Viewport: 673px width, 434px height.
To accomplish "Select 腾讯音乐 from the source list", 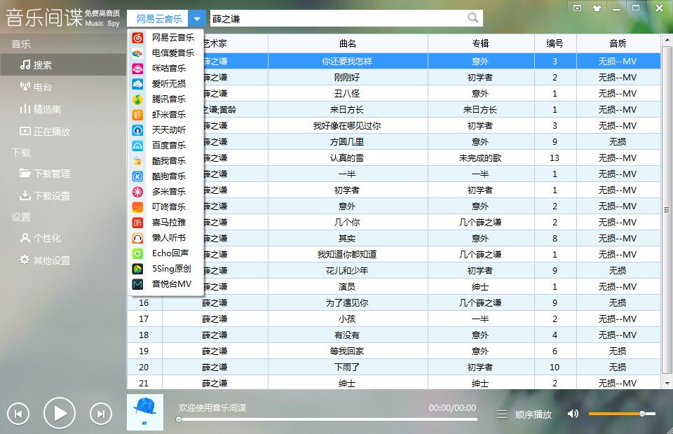I will pyautogui.click(x=169, y=99).
